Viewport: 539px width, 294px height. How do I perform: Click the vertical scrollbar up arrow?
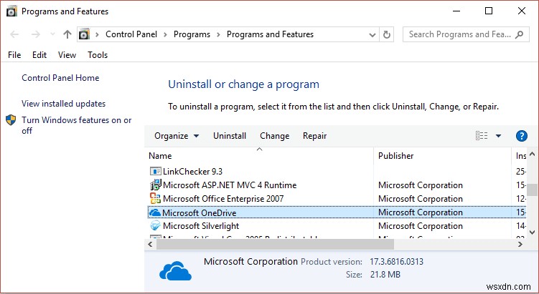[532, 154]
